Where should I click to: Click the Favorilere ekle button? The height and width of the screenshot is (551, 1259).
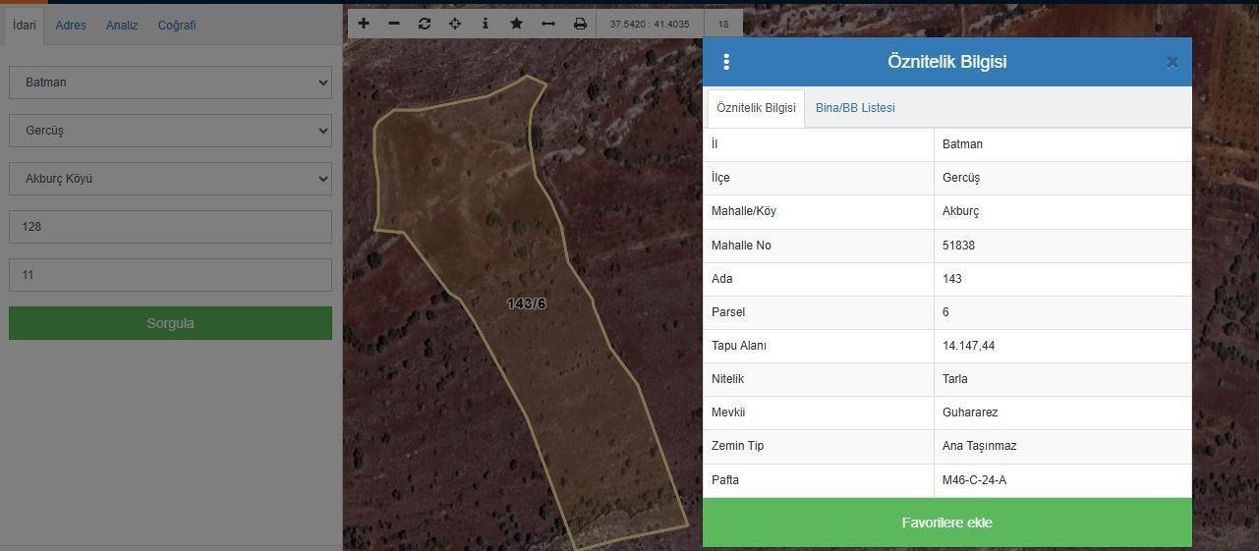click(946, 523)
